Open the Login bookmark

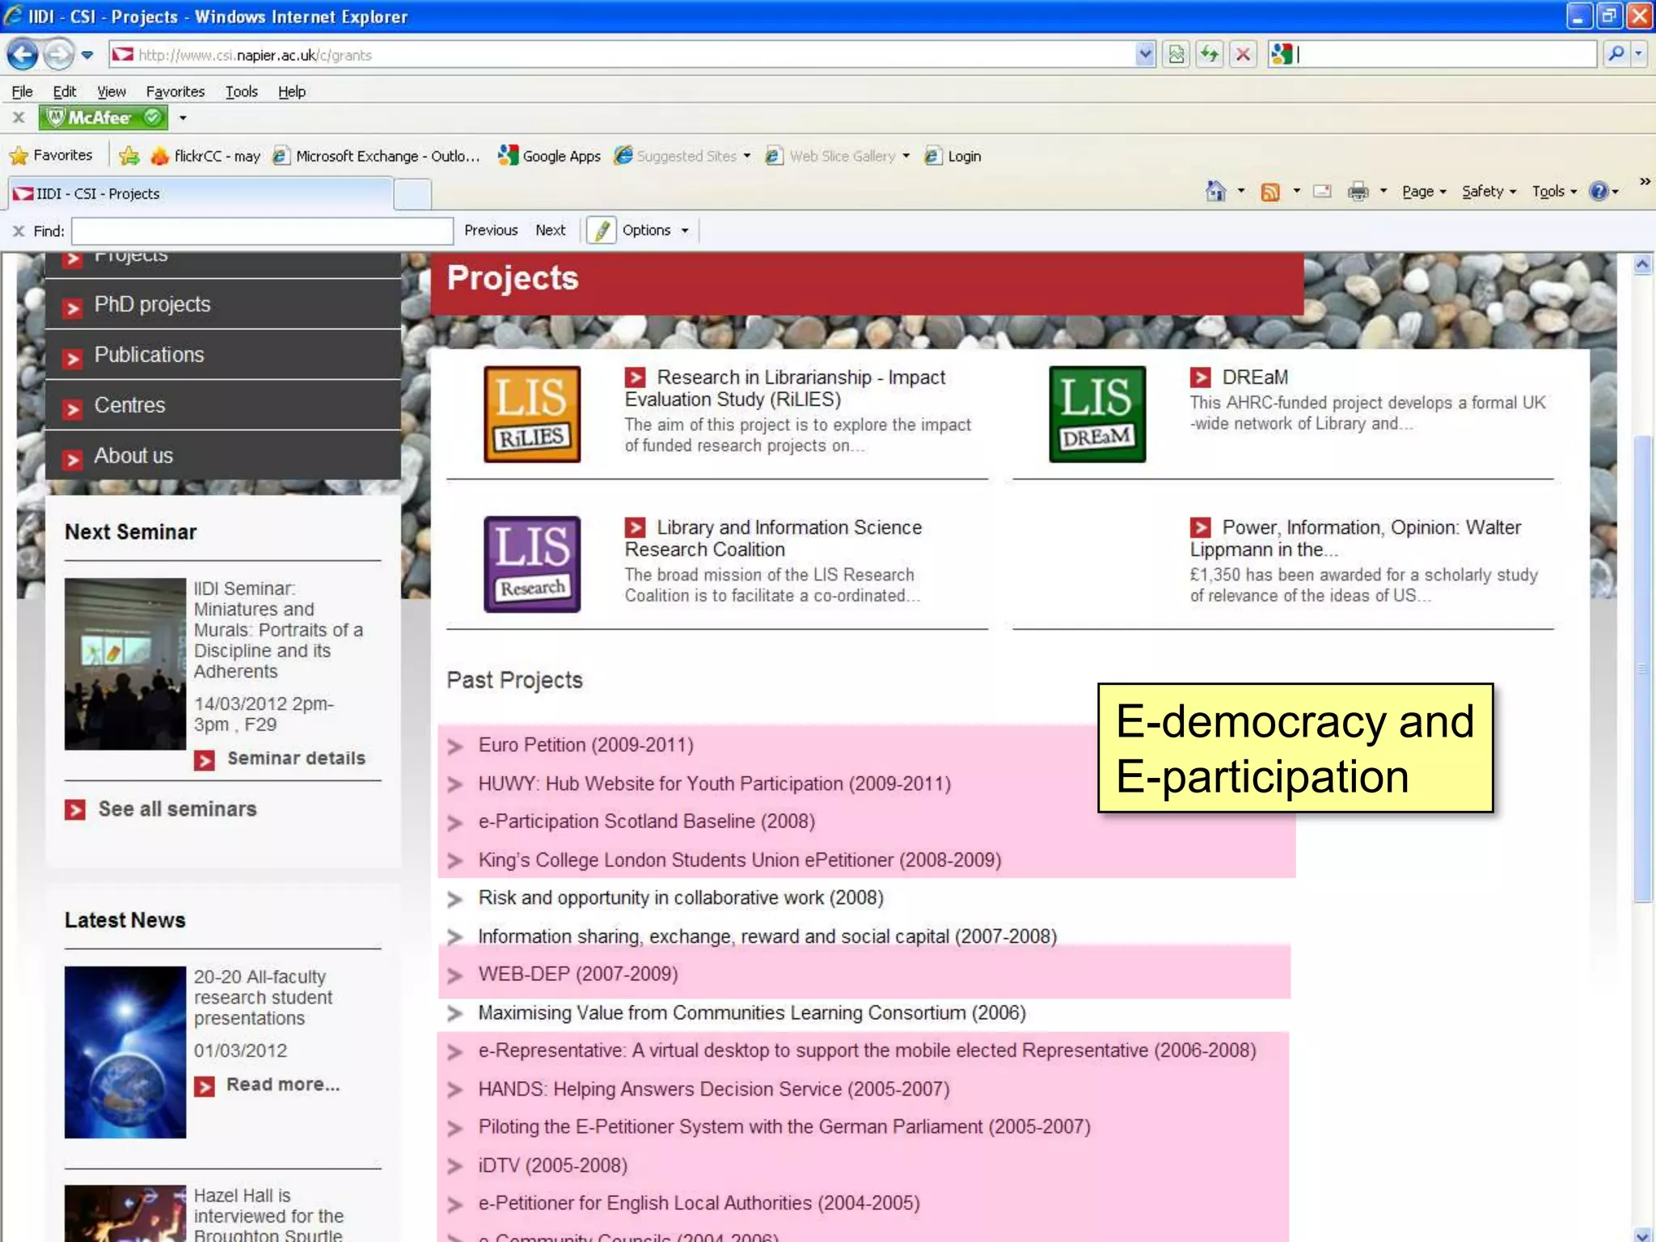pyautogui.click(x=953, y=155)
